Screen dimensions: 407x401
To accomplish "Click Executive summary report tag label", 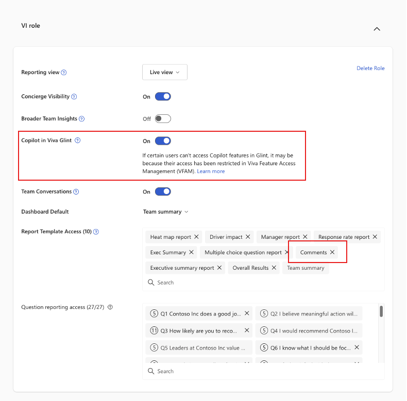I will pyautogui.click(x=182, y=268).
